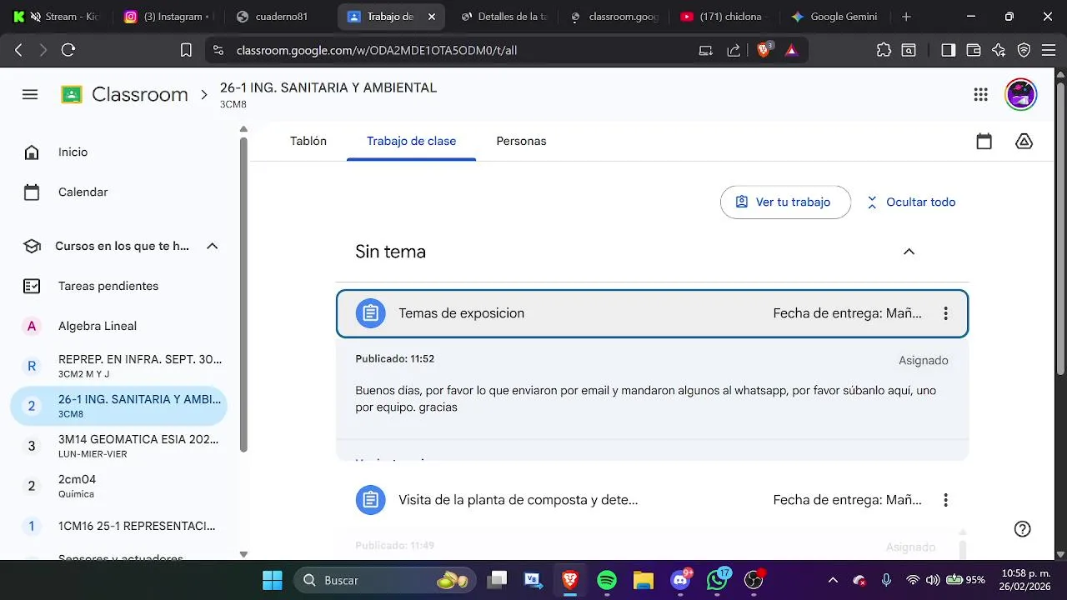Open options menu for Visita de la planta

click(x=945, y=500)
